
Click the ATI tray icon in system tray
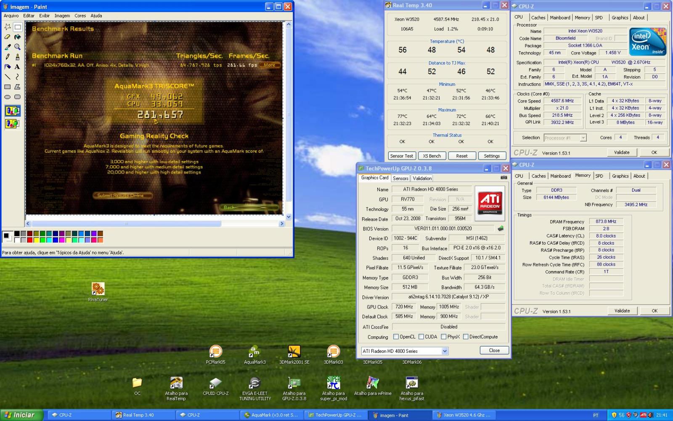coord(643,415)
